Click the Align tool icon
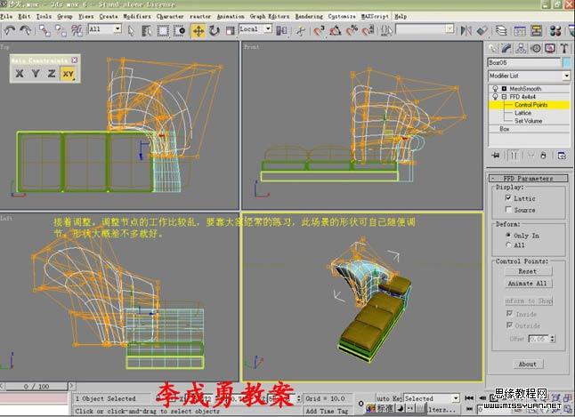Screen dimensions: 575x417 pos(482,31)
